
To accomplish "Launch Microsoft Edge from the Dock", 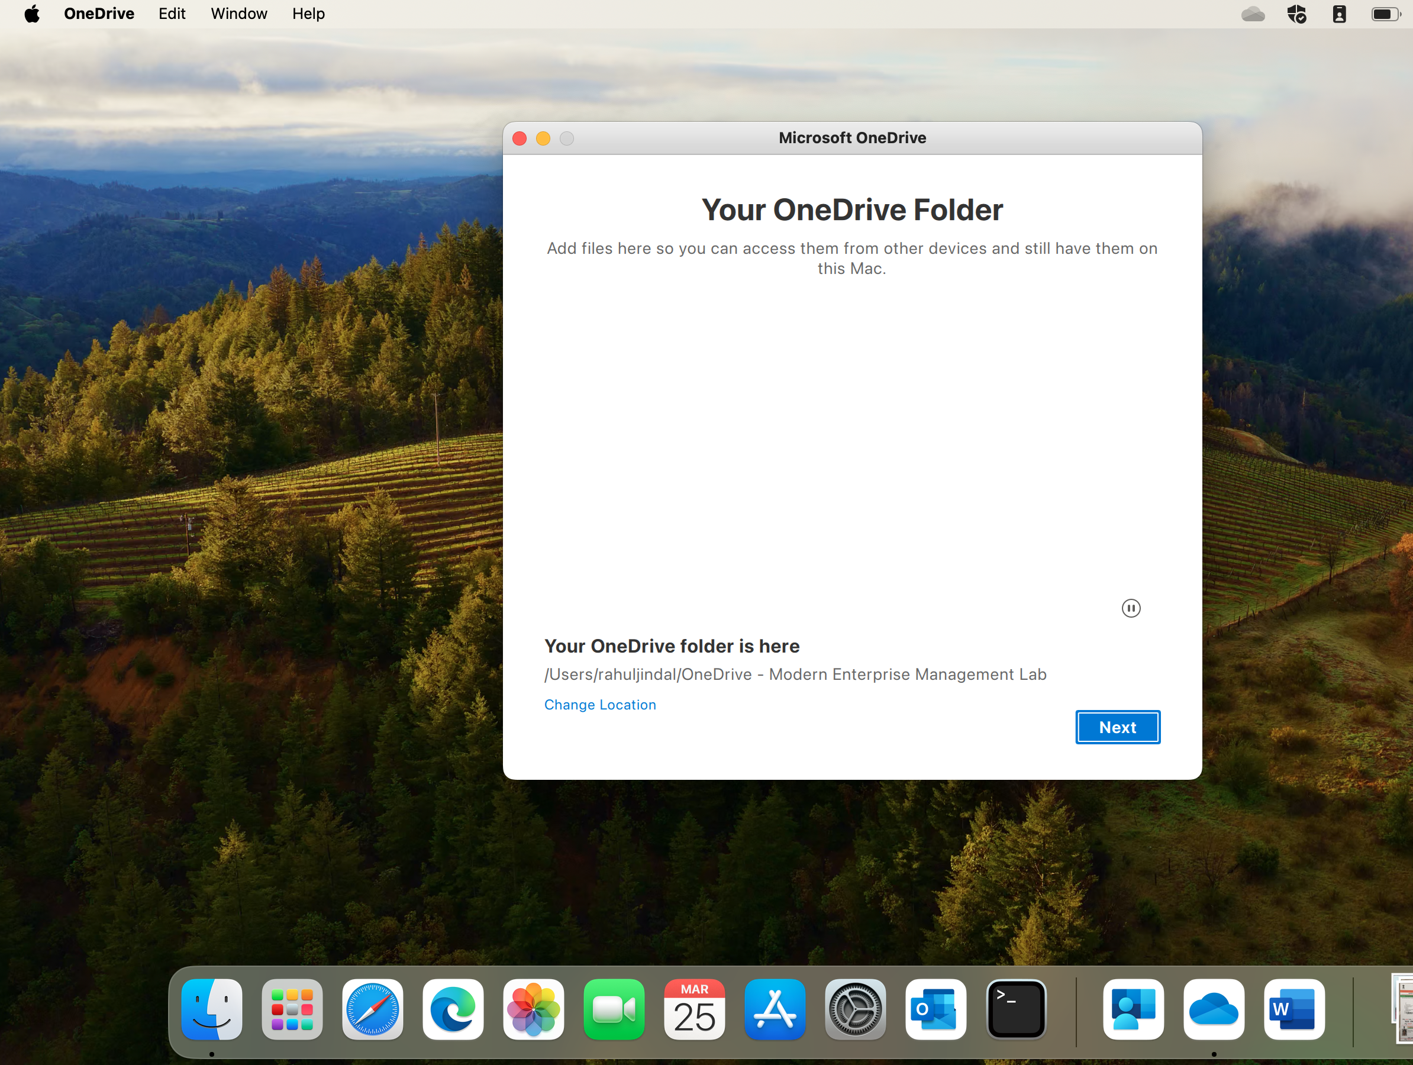I will pos(453,1009).
